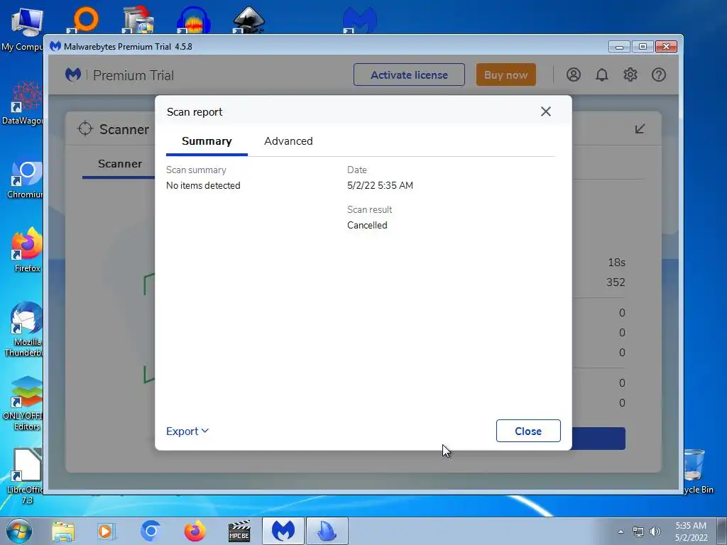The height and width of the screenshot is (545, 727).
Task: Close the Scan report dialog with X
Action: click(546, 111)
